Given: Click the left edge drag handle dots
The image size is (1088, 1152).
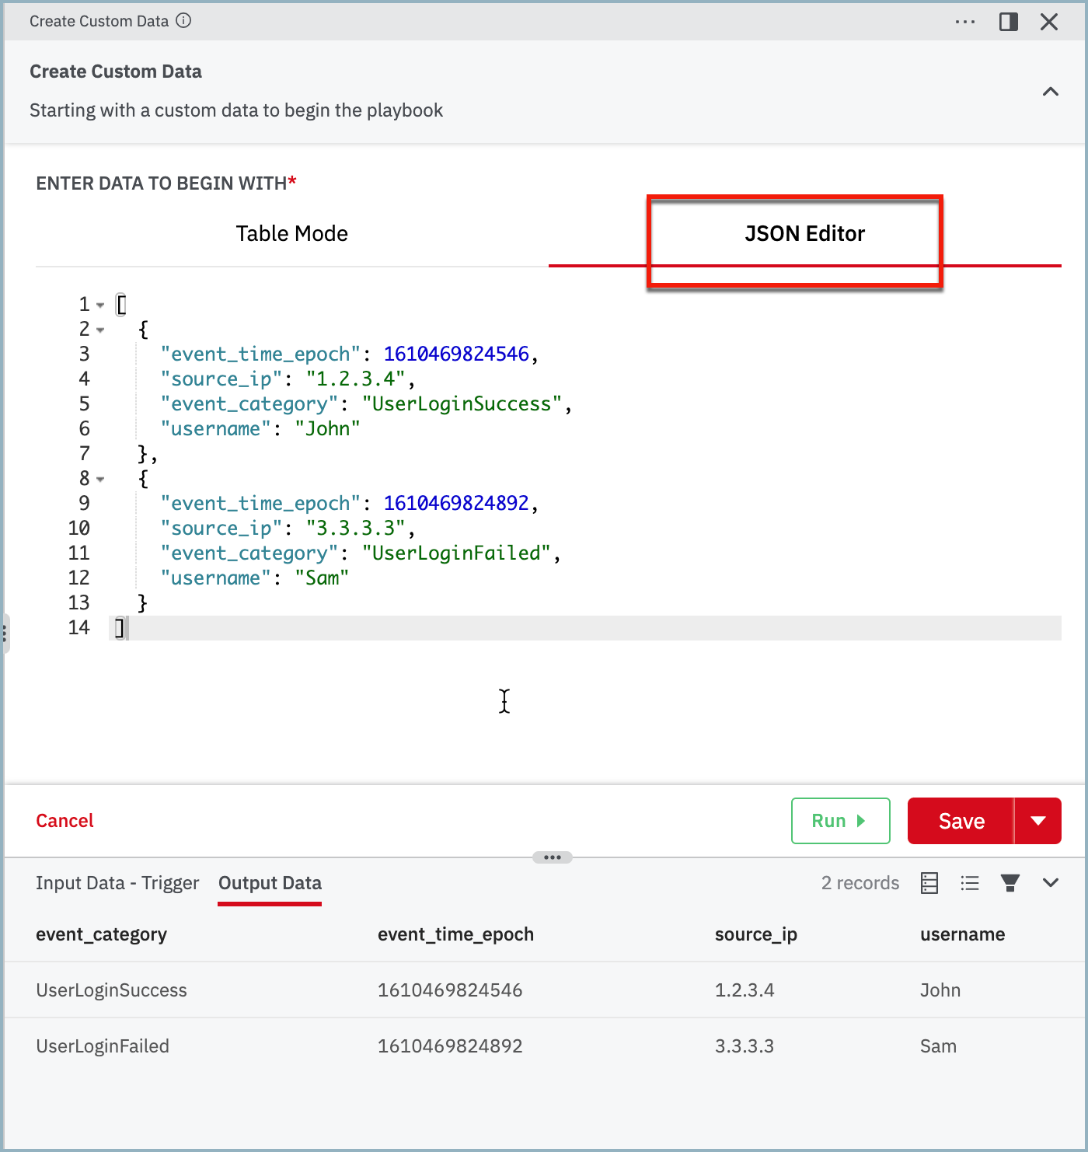Looking at the screenshot, I should click(x=5, y=633).
